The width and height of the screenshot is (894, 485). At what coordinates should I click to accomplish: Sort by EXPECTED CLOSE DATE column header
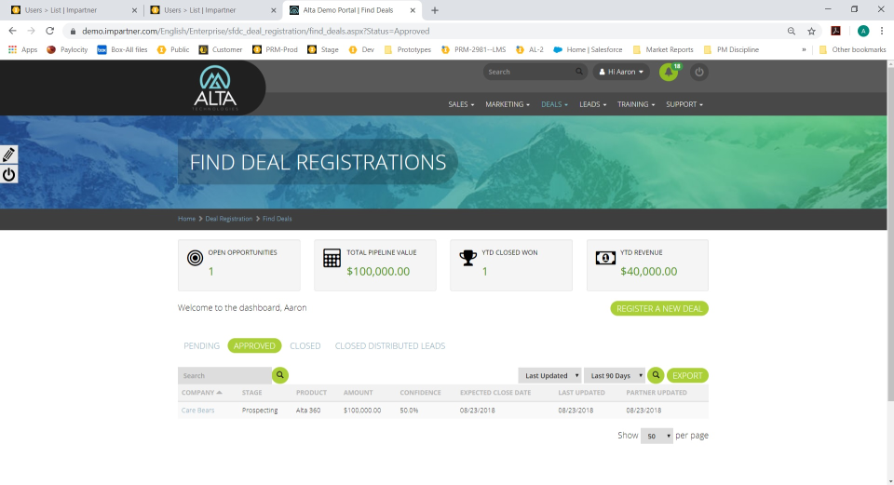coord(494,393)
